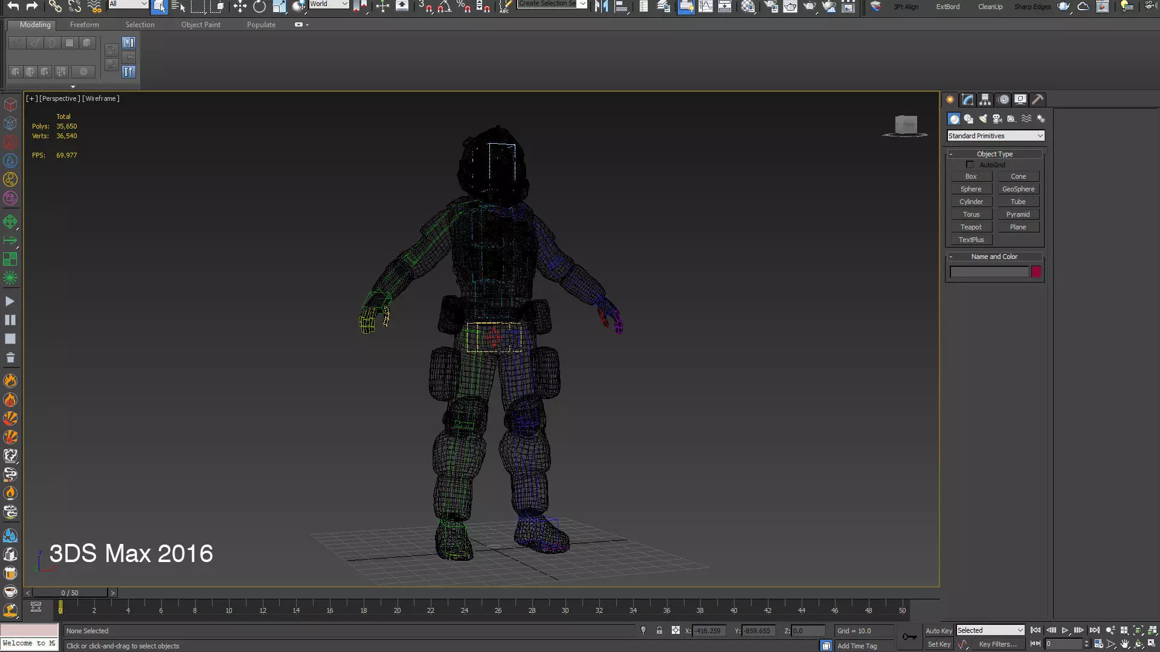Screen dimensions: 1160x652
Task: Open the Standard Primitives dropdown
Action: (x=995, y=136)
